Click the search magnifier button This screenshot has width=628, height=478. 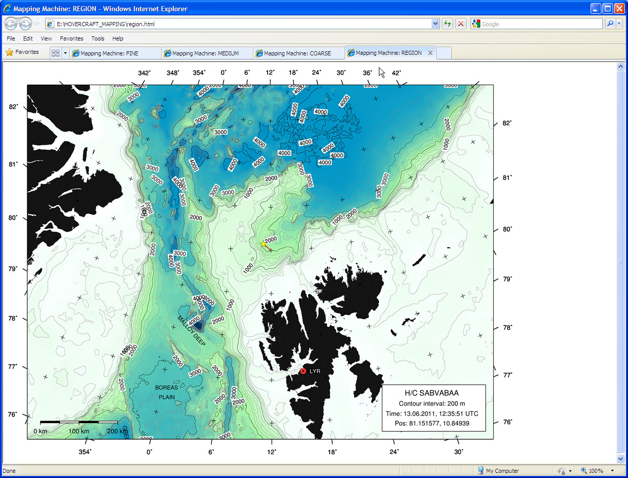click(610, 24)
